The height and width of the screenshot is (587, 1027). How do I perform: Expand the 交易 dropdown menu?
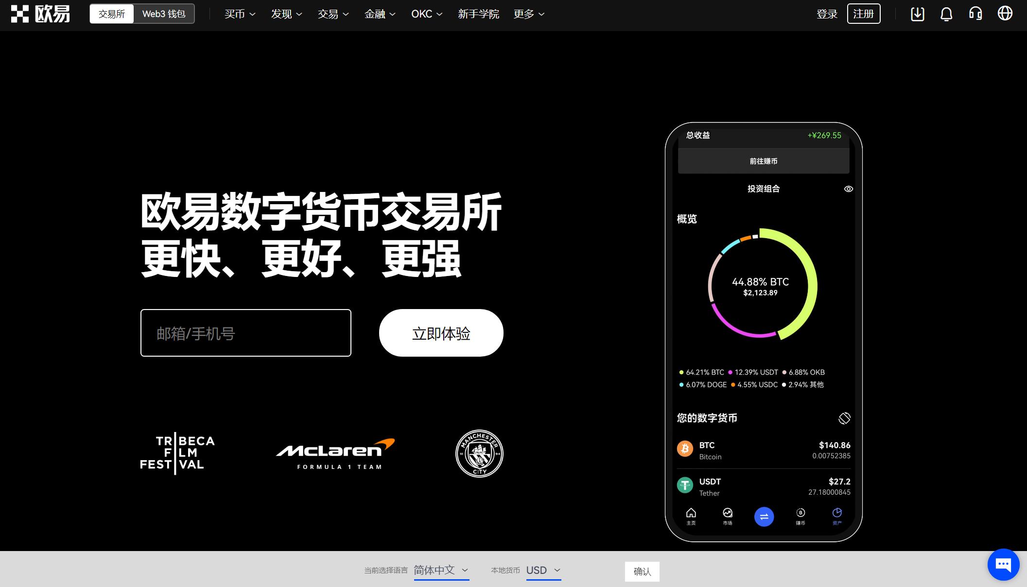tap(332, 14)
